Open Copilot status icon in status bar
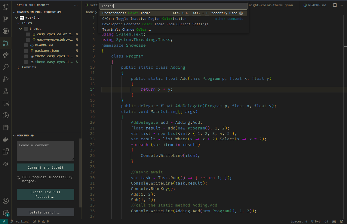The image size is (347, 224). (x=334, y=221)
